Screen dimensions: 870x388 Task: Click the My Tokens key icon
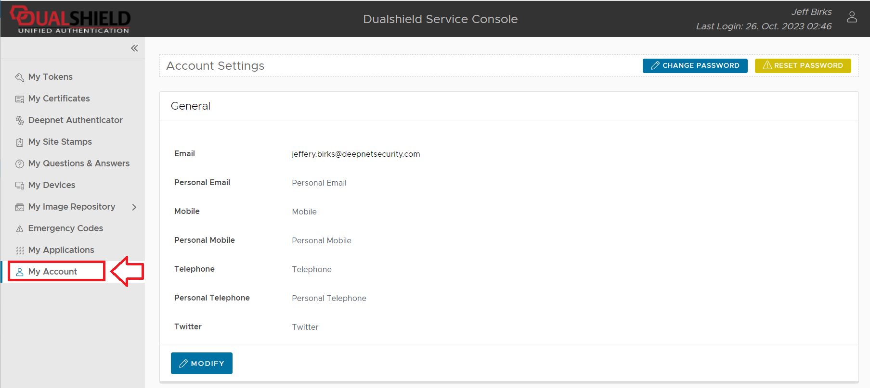pos(20,77)
